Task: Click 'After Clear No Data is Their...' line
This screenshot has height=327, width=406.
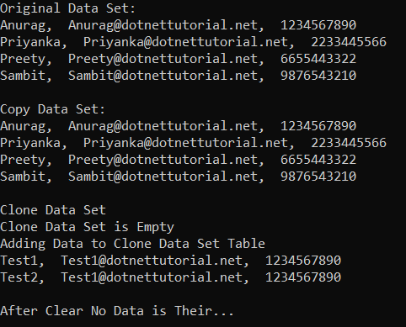Action: click(x=117, y=311)
